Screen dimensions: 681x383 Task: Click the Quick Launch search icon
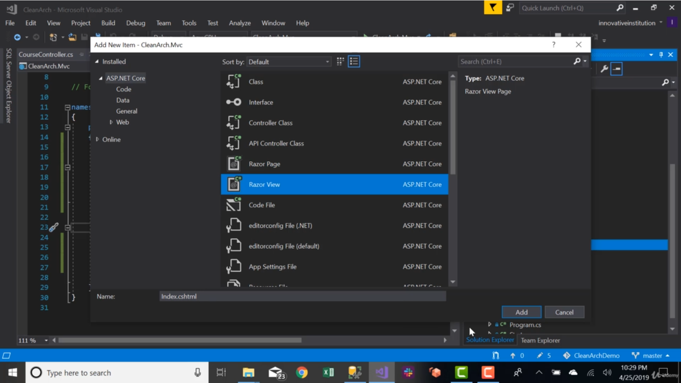[620, 8]
